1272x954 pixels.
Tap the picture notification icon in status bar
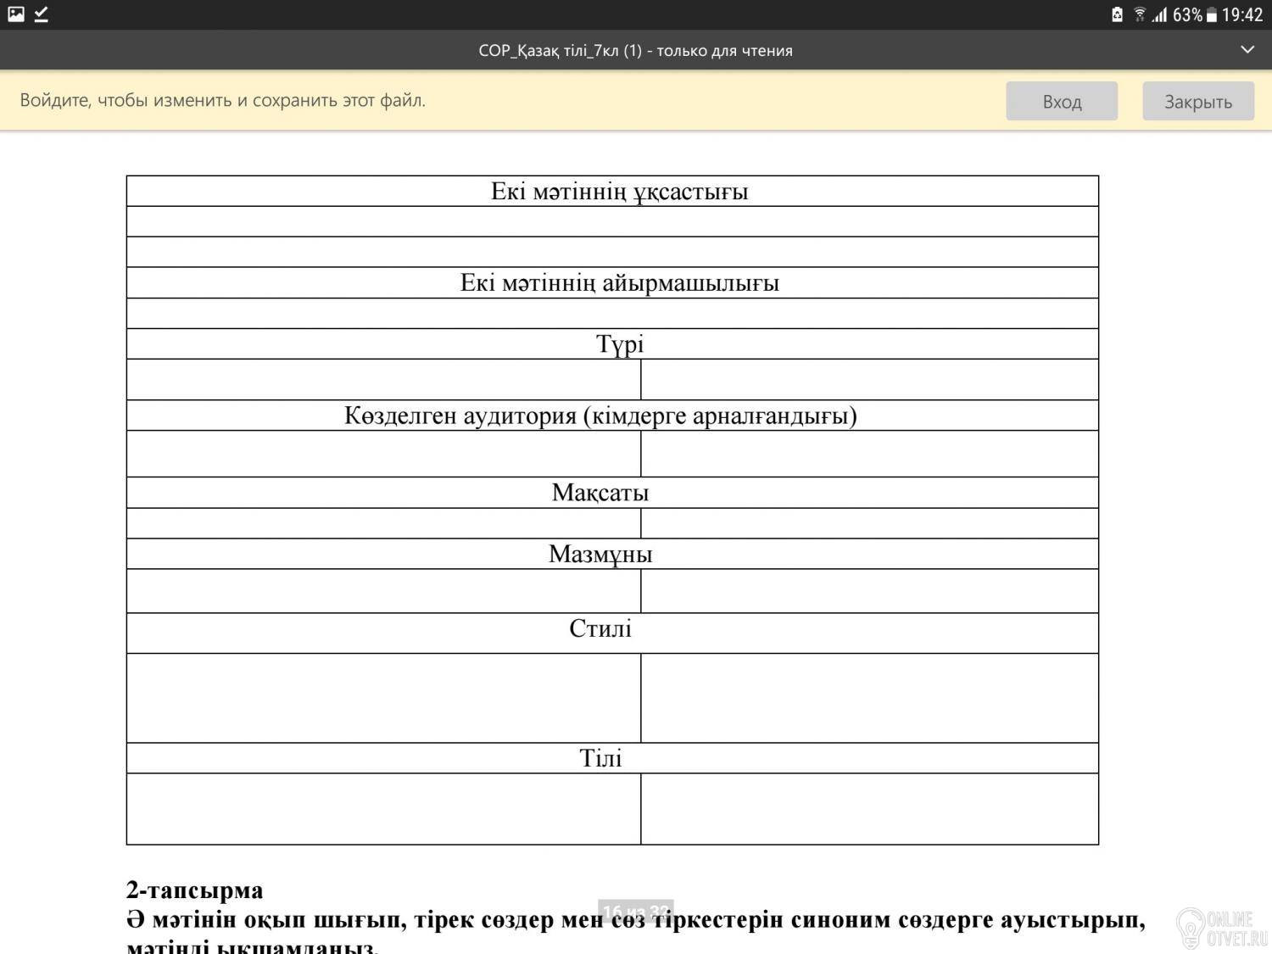(16, 14)
